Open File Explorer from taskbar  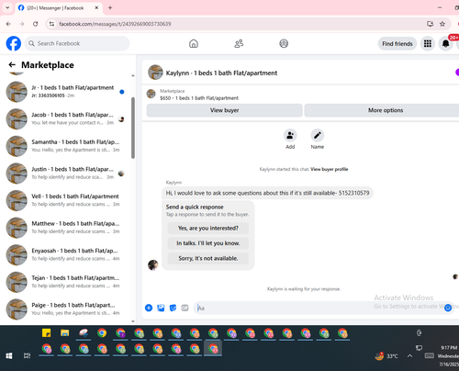coord(64,333)
